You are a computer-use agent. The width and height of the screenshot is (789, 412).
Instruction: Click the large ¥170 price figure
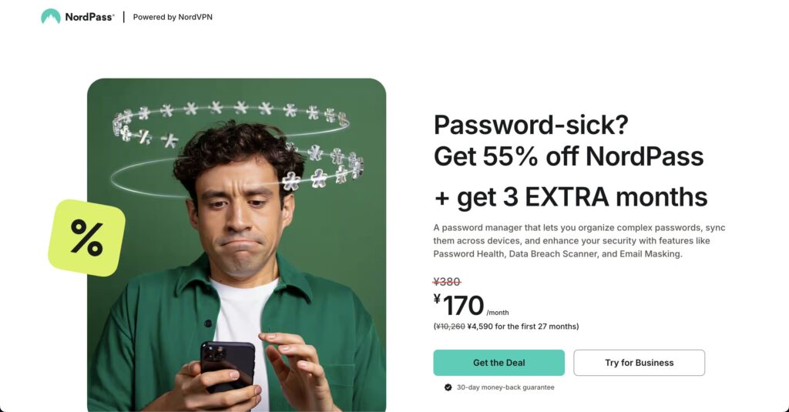pos(458,306)
